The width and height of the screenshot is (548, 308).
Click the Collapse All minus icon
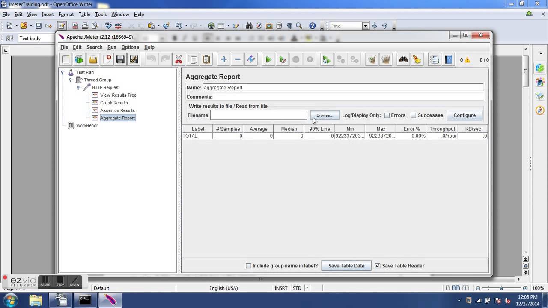[237, 60]
